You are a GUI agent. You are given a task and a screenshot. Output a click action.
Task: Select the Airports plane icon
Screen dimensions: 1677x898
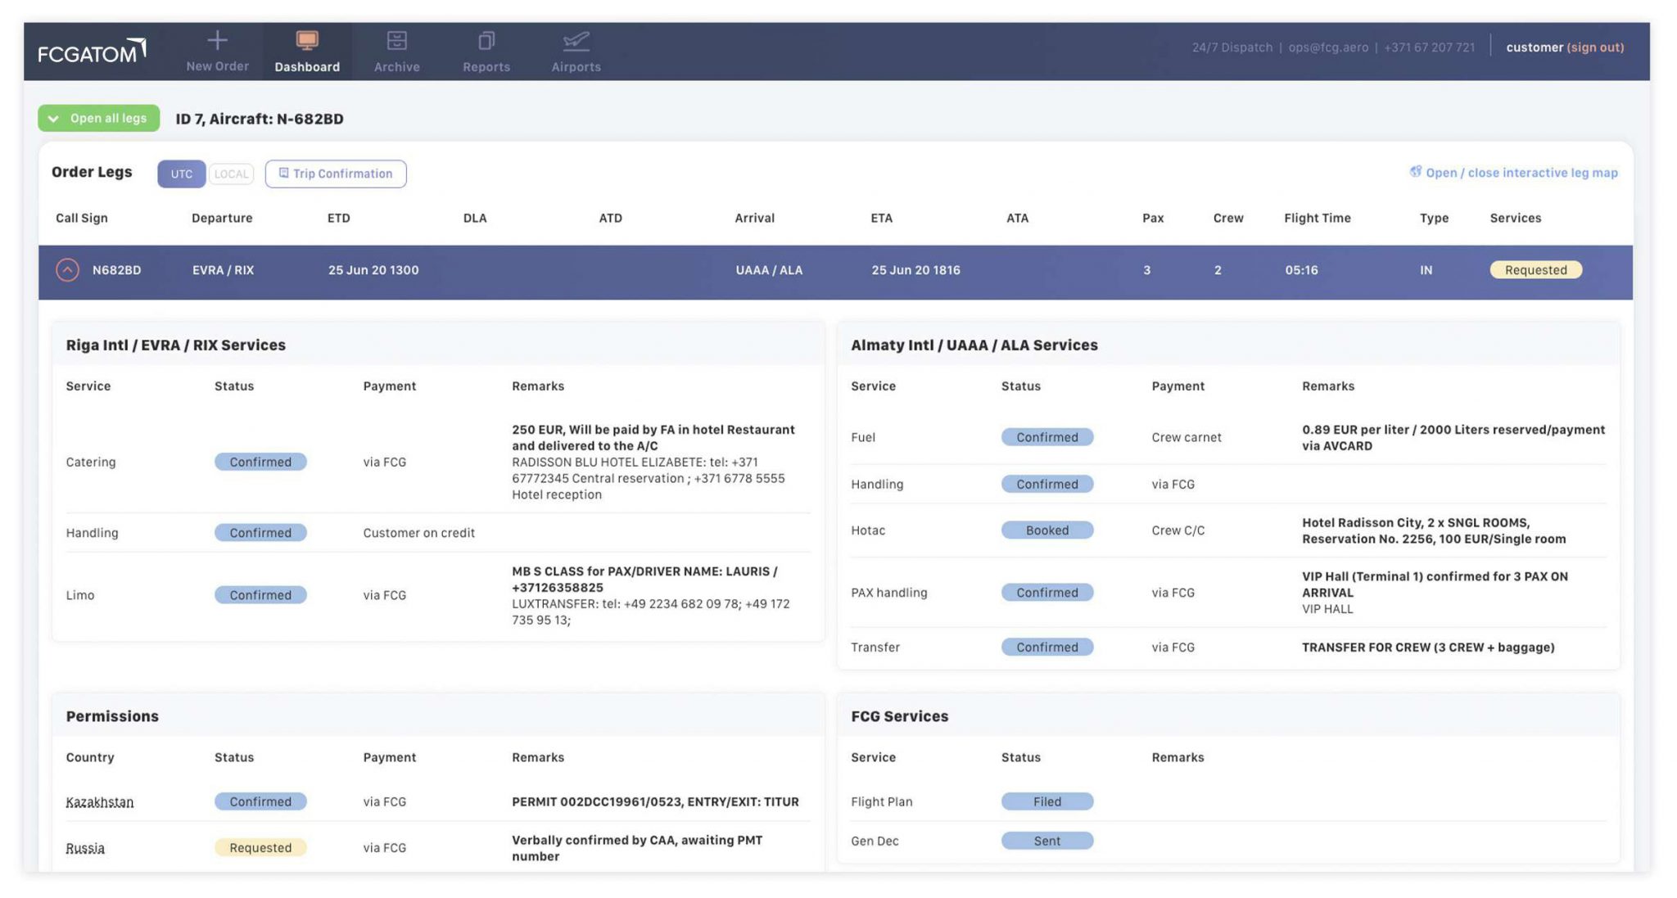(576, 38)
